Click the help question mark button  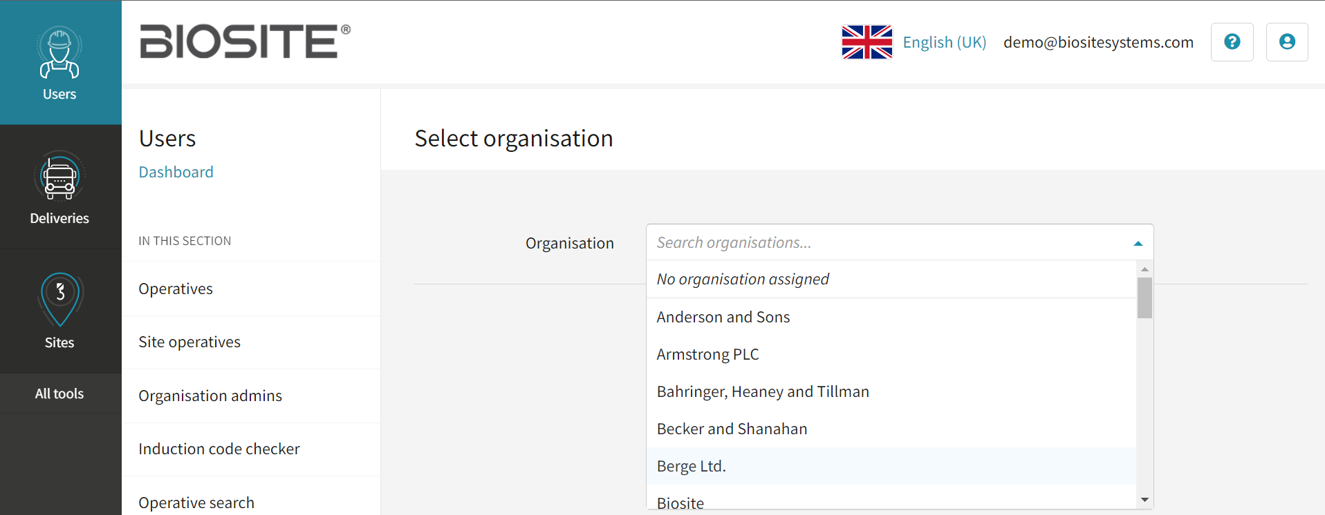1232,42
